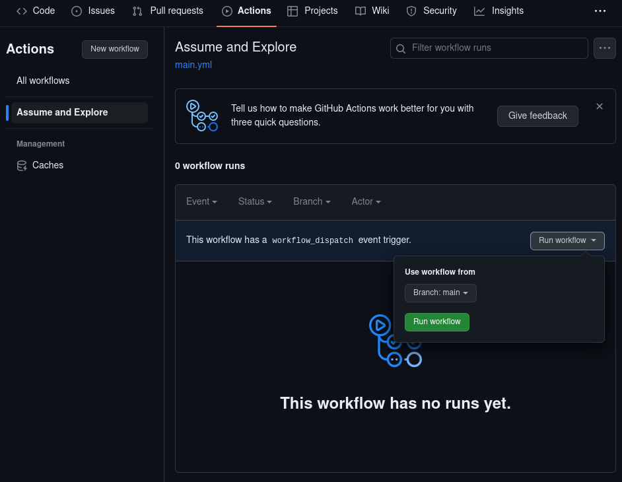Select Assume and Explore in the sidebar

(63, 112)
